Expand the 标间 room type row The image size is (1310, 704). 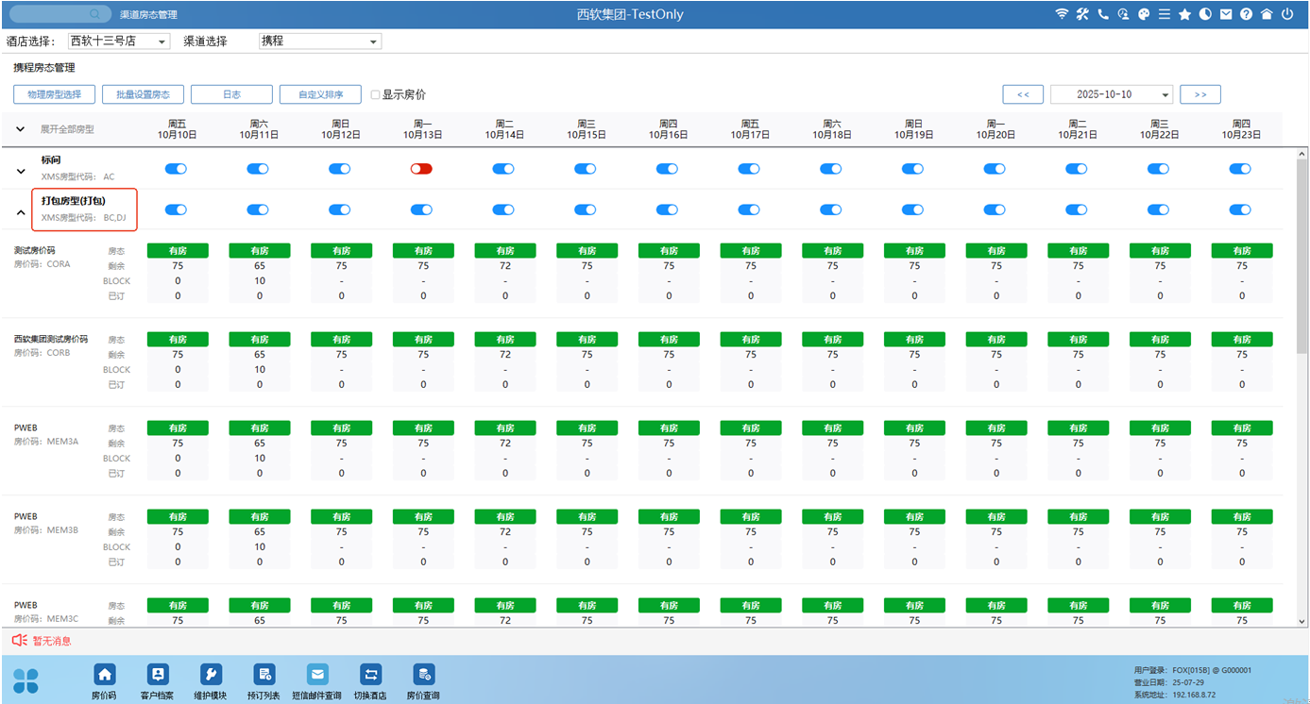21,171
